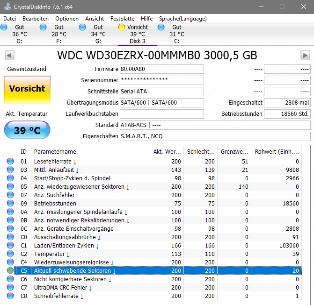Open the Optionen menu
314x305 pixels.
(67, 19)
